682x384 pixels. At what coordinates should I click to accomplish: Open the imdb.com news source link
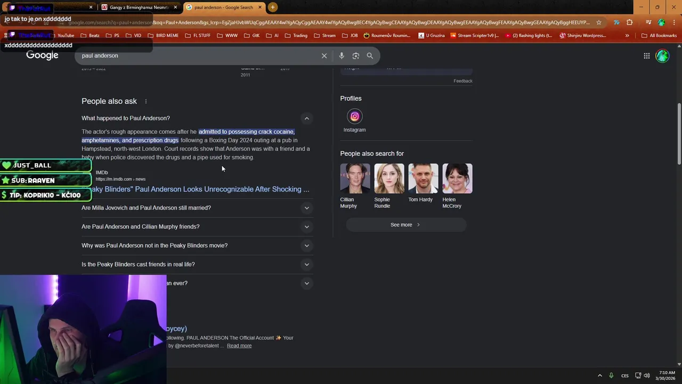coord(120,179)
